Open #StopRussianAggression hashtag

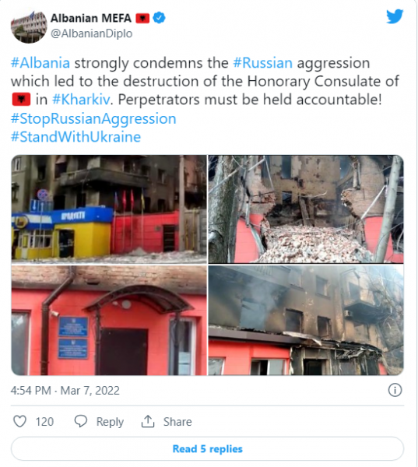click(93, 118)
